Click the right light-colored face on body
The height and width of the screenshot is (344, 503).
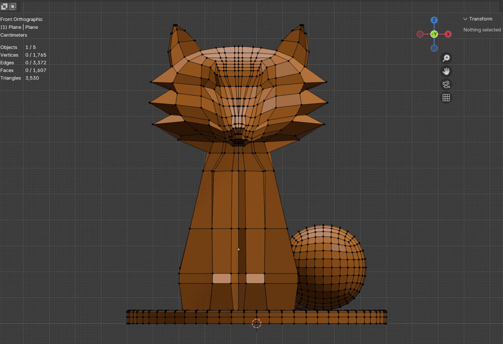pos(255,279)
